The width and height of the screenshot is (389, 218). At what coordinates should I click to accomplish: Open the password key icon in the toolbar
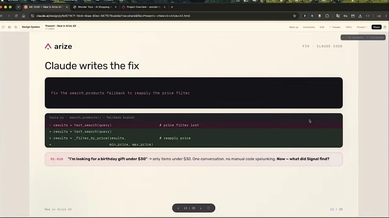point(345,16)
